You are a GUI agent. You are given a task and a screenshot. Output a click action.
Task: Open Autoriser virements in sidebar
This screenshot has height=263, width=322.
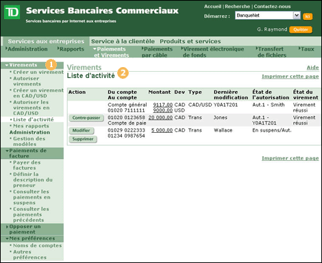(x=27, y=82)
